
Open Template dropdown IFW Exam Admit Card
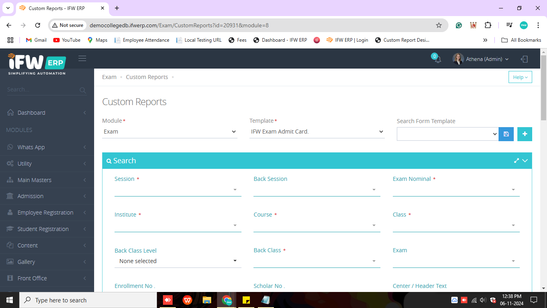(317, 132)
